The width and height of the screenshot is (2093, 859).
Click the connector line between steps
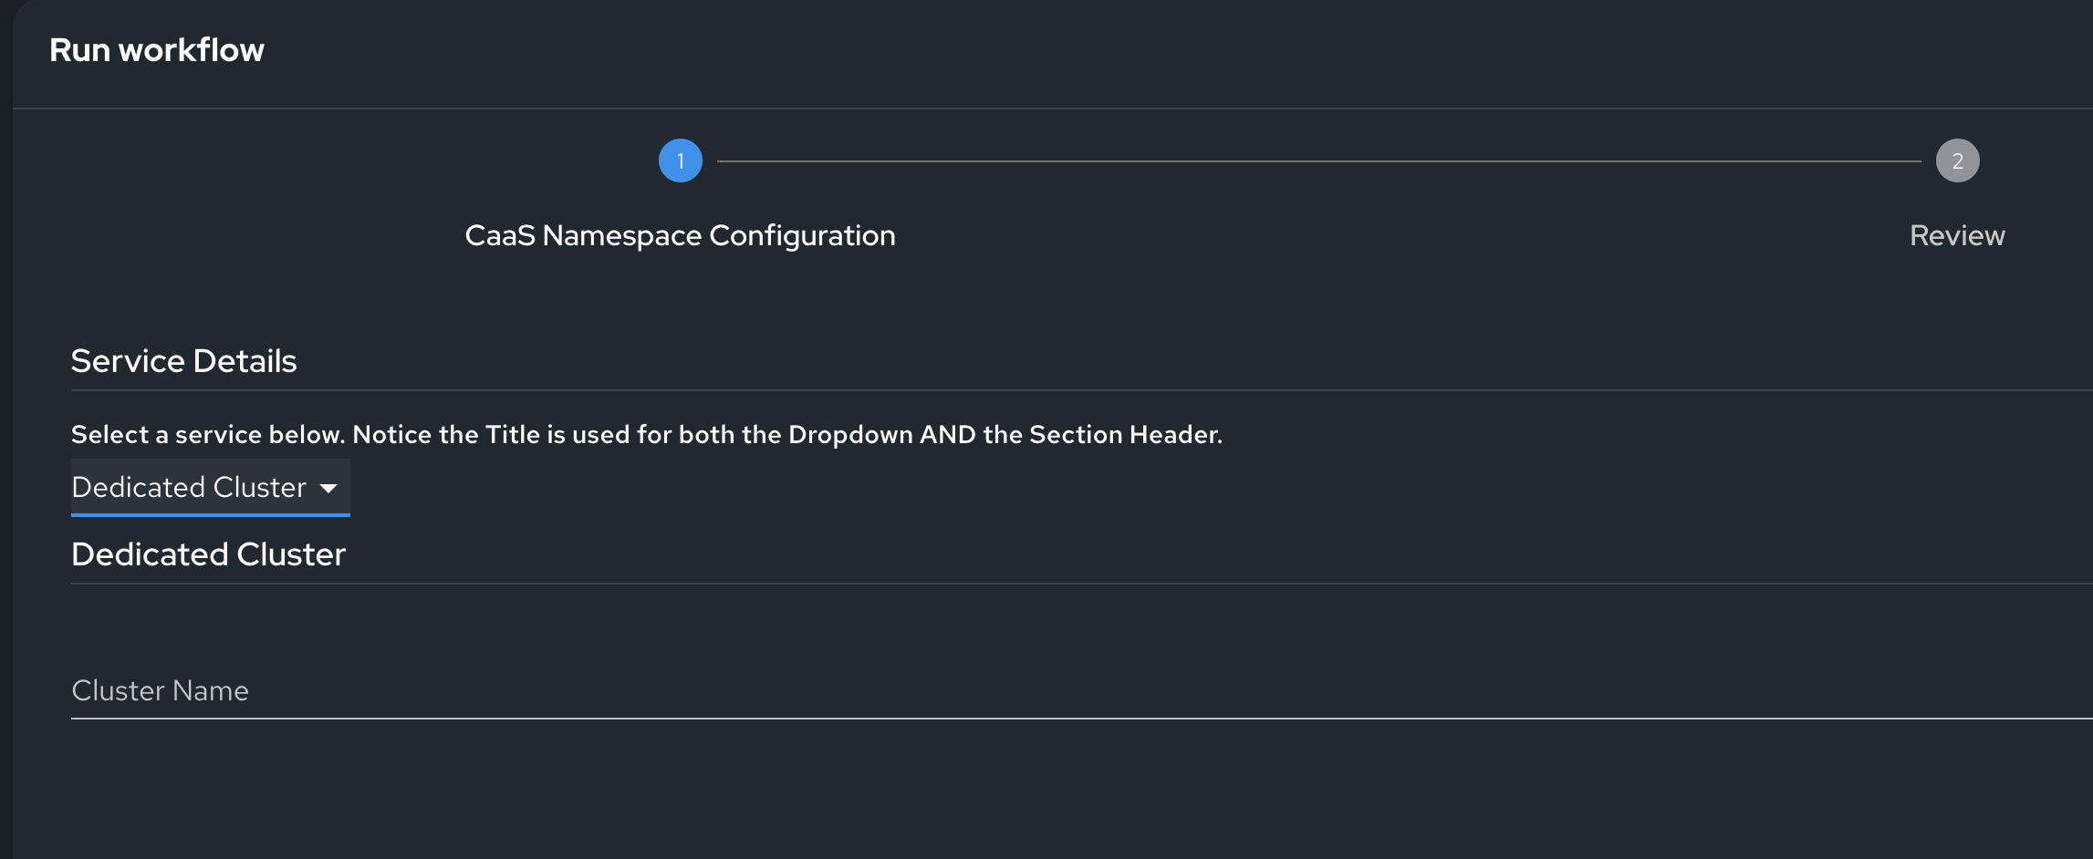pyautogui.click(x=1318, y=161)
